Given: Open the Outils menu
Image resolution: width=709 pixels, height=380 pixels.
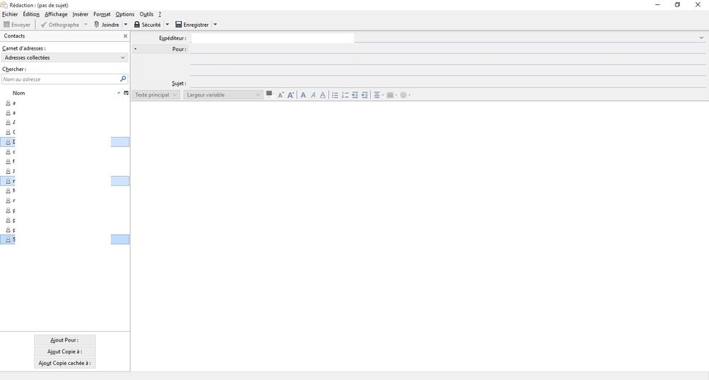Looking at the screenshot, I should 146,14.
